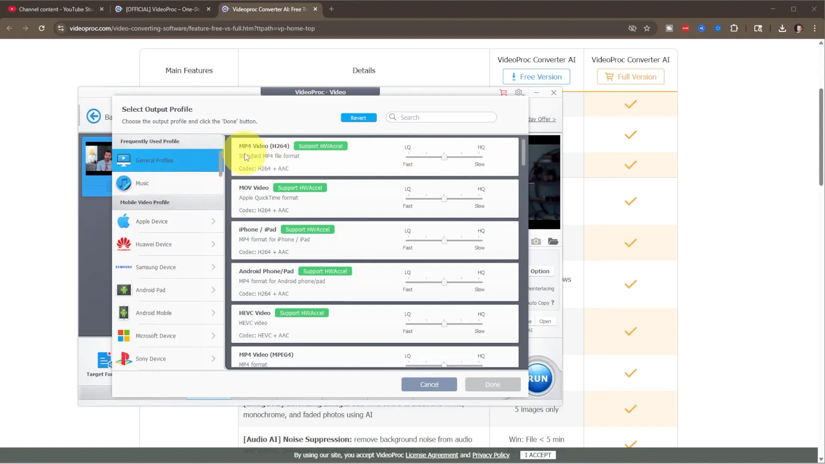The height and width of the screenshot is (464, 825).
Task: Open VideoProc settings gear icon
Action: pyautogui.click(x=519, y=92)
